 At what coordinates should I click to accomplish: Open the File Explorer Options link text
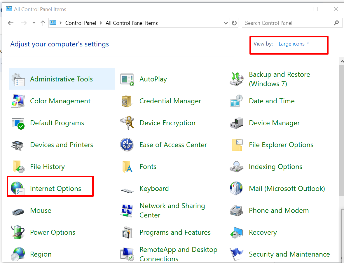pyautogui.click(x=281, y=145)
